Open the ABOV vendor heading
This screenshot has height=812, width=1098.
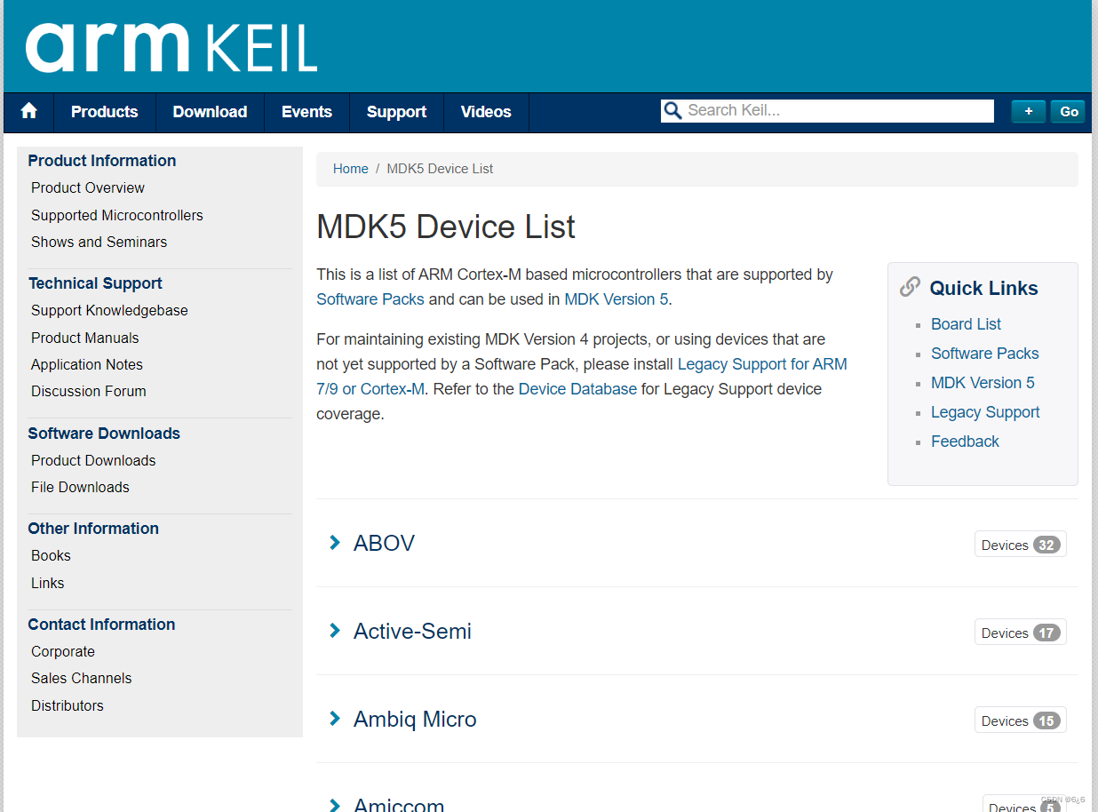point(384,543)
